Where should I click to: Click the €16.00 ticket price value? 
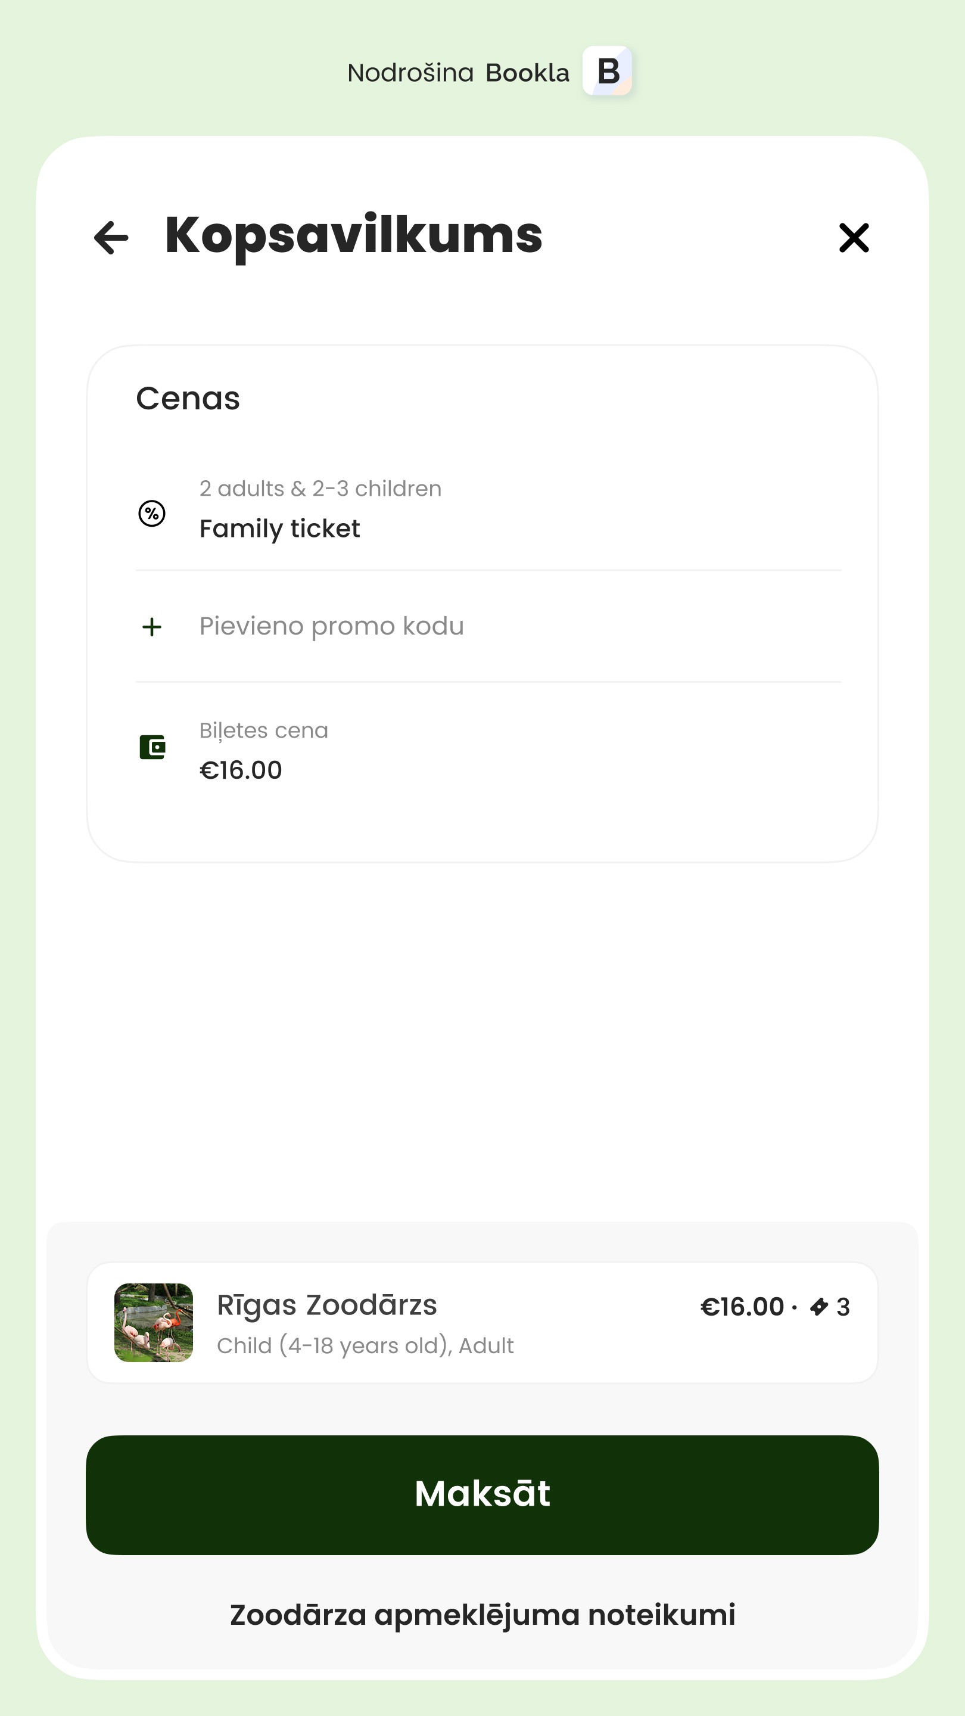[241, 770]
